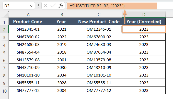Select cell containing SN13579-08
The height and width of the screenshot is (99, 173).
pos(28,60)
